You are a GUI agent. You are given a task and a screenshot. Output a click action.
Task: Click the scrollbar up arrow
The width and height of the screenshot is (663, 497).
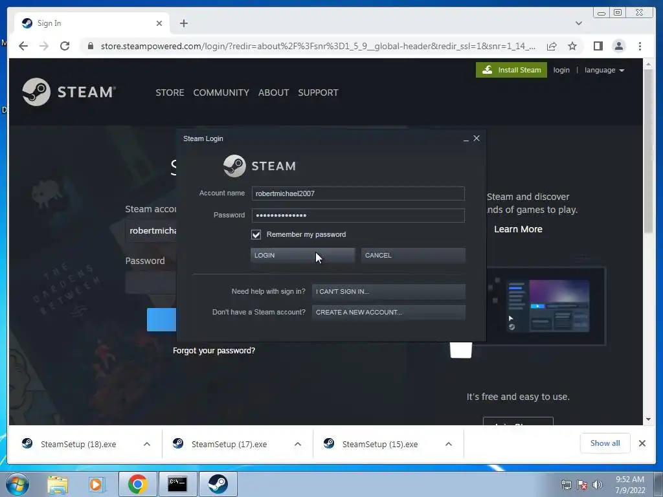[x=648, y=65]
